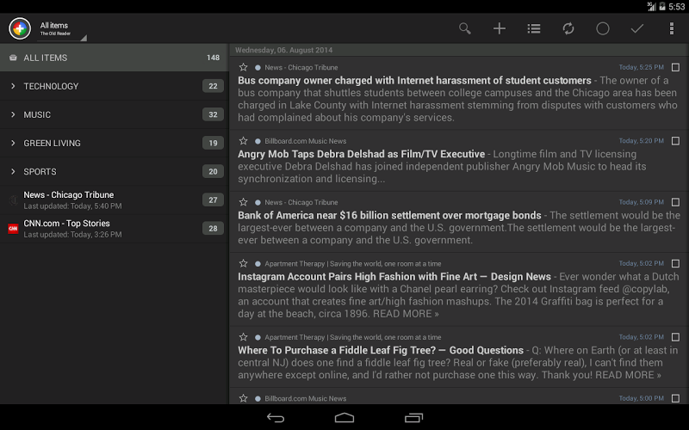
Task: Expand the Green Living folder chevron
Action: (x=13, y=143)
